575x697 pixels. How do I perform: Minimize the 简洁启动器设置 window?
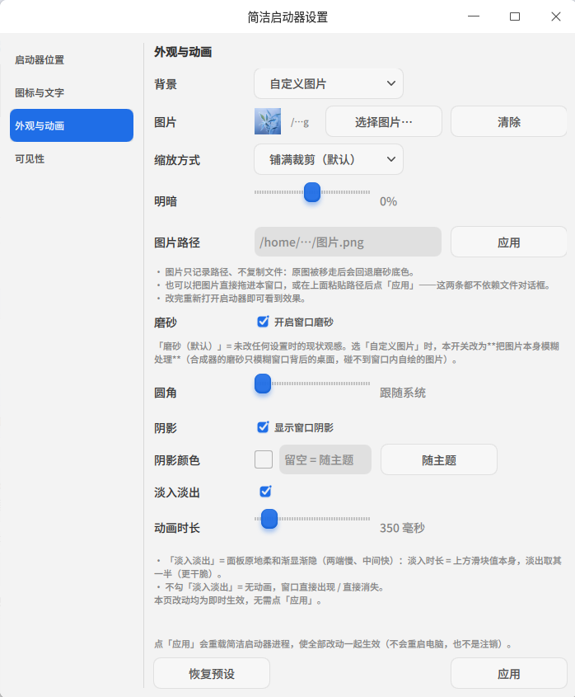474,16
